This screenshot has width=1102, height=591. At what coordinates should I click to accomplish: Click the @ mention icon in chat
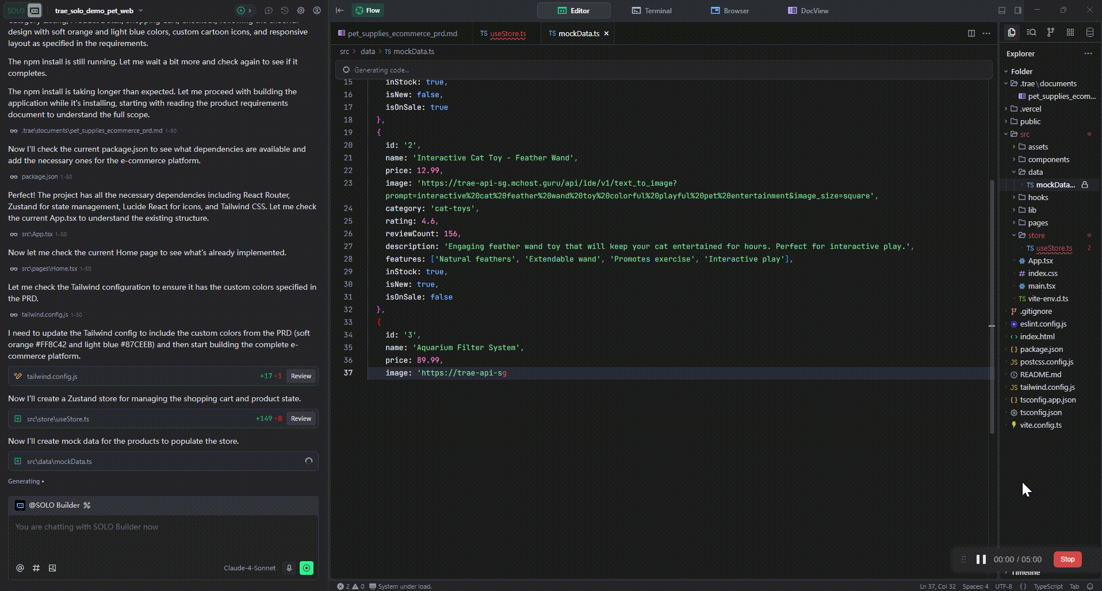coord(20,568)
